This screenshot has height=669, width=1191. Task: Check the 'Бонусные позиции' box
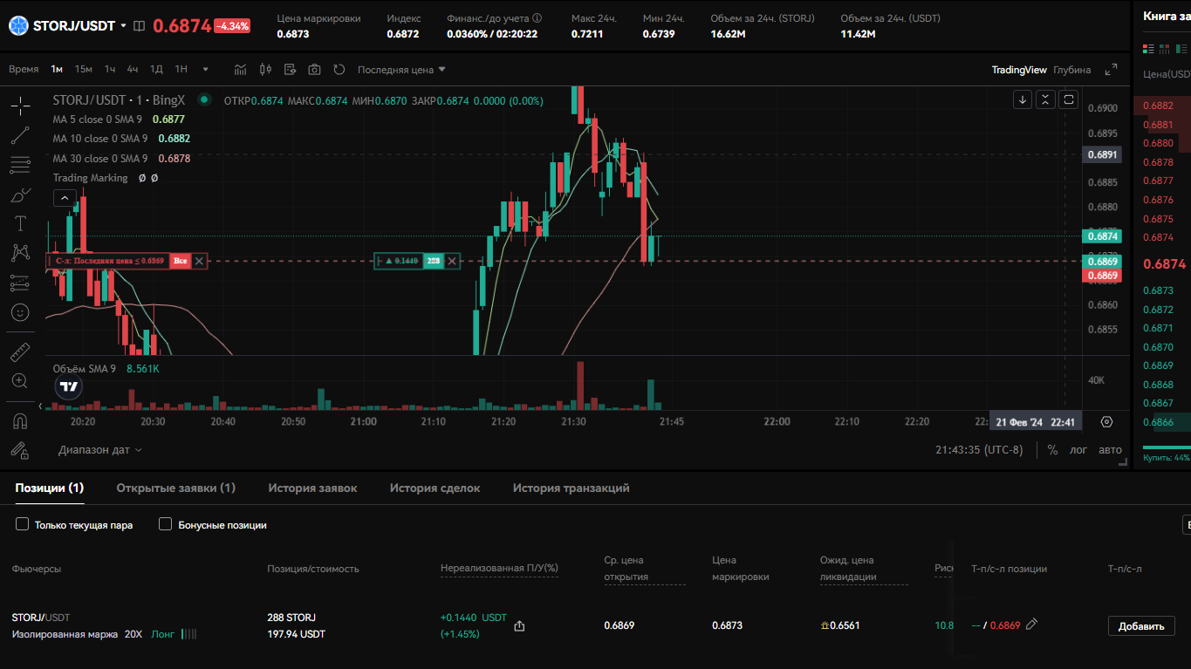(x=165, y=524)
